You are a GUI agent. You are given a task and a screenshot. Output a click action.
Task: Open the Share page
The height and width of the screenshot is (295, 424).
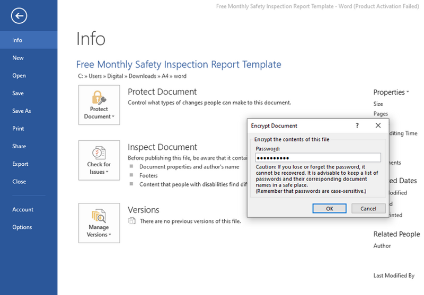click(x=29, y=146)
